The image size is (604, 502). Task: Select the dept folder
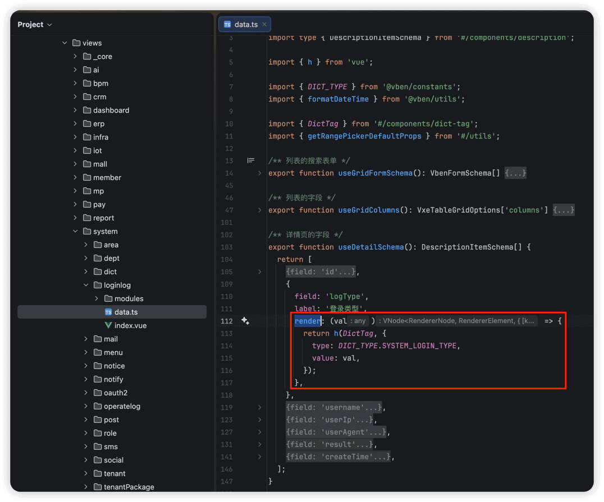point(112,259)
